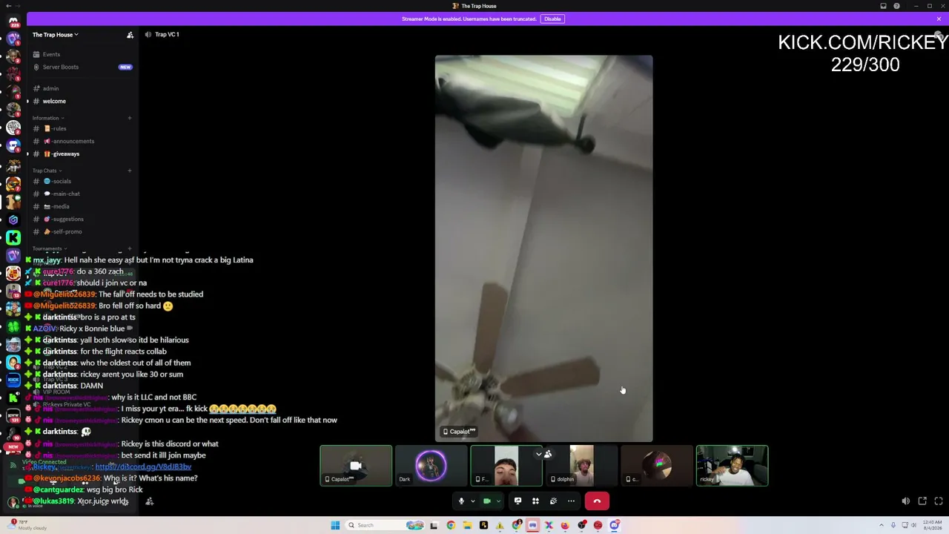
Task: Add a channel to Trap Chats category
Action: coord(130,171)
